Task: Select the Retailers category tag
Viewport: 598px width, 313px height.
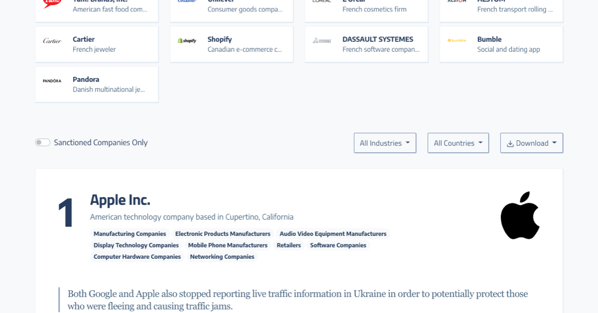Action: (x=289, y=245)
